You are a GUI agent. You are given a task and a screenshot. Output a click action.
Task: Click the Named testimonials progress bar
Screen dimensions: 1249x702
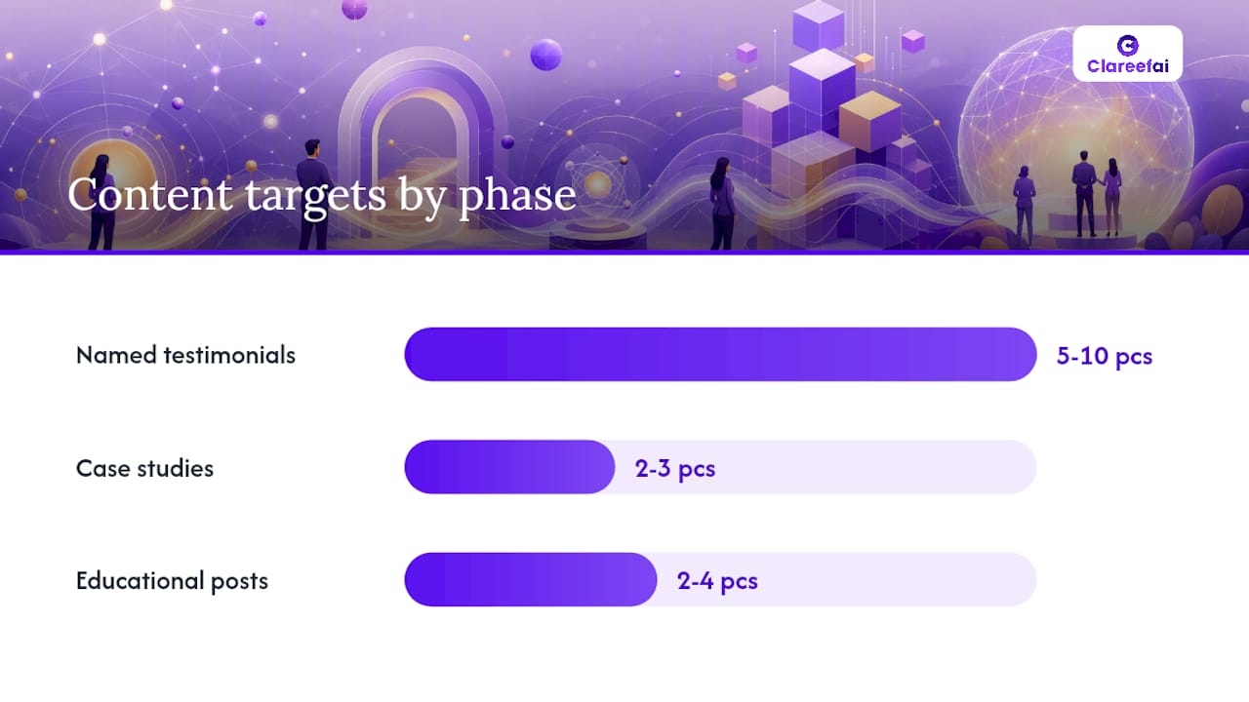(720, 354)
